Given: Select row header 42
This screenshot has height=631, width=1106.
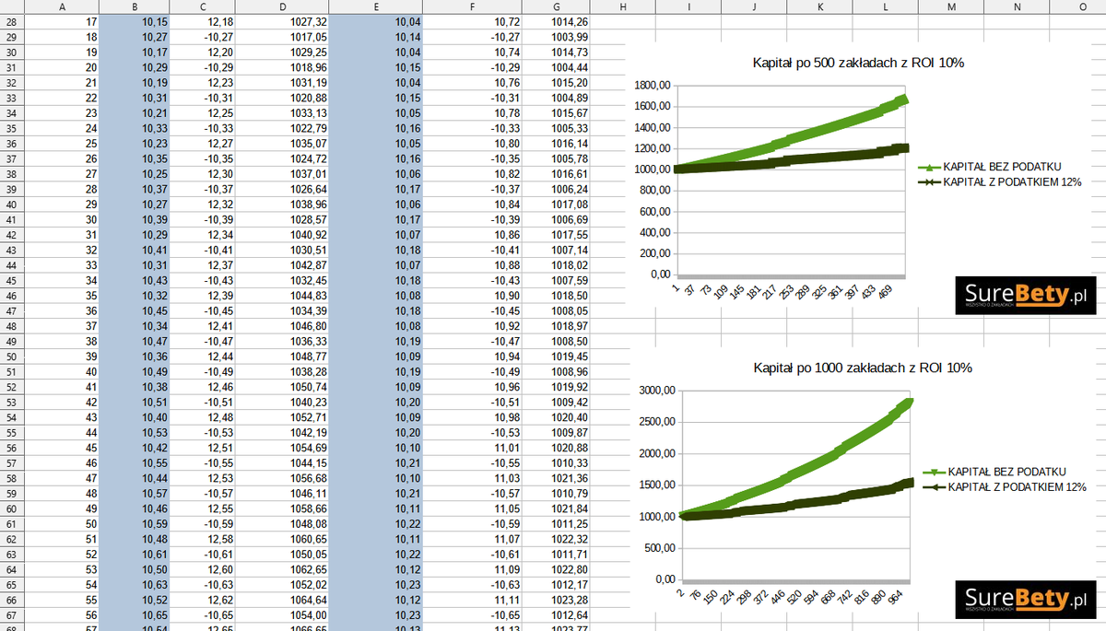Looking at the screenshot, I should tap(11, 235).
